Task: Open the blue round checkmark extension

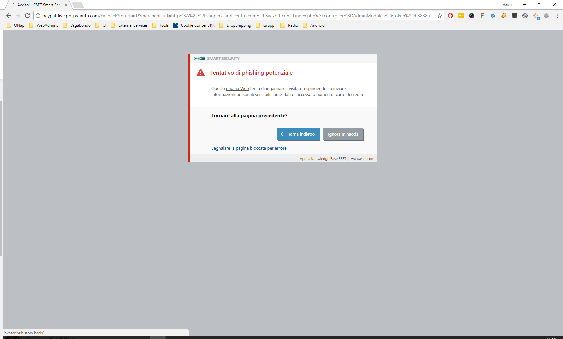Action: [493, 16]
